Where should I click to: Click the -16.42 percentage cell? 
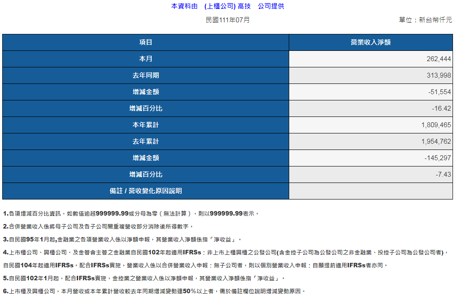point(441,108)
